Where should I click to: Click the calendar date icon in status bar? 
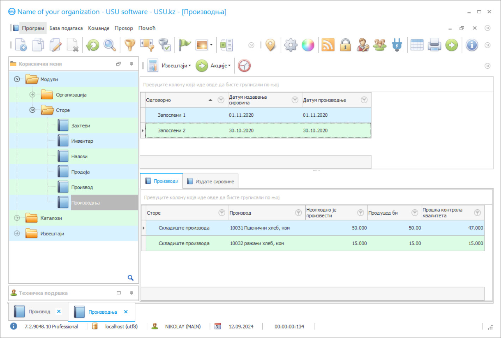click(218, 326)
